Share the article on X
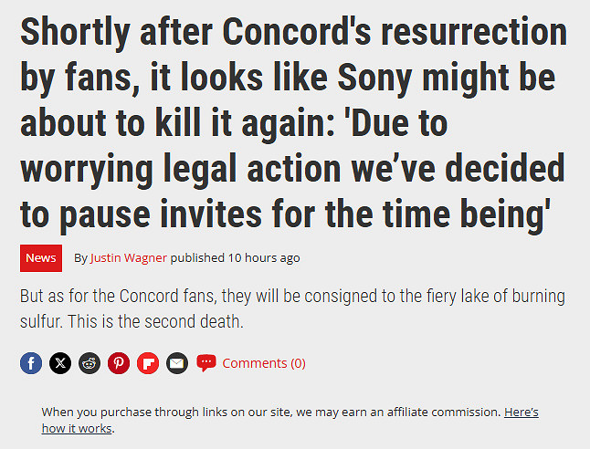The image size is (590, 449). pos(60,363)
